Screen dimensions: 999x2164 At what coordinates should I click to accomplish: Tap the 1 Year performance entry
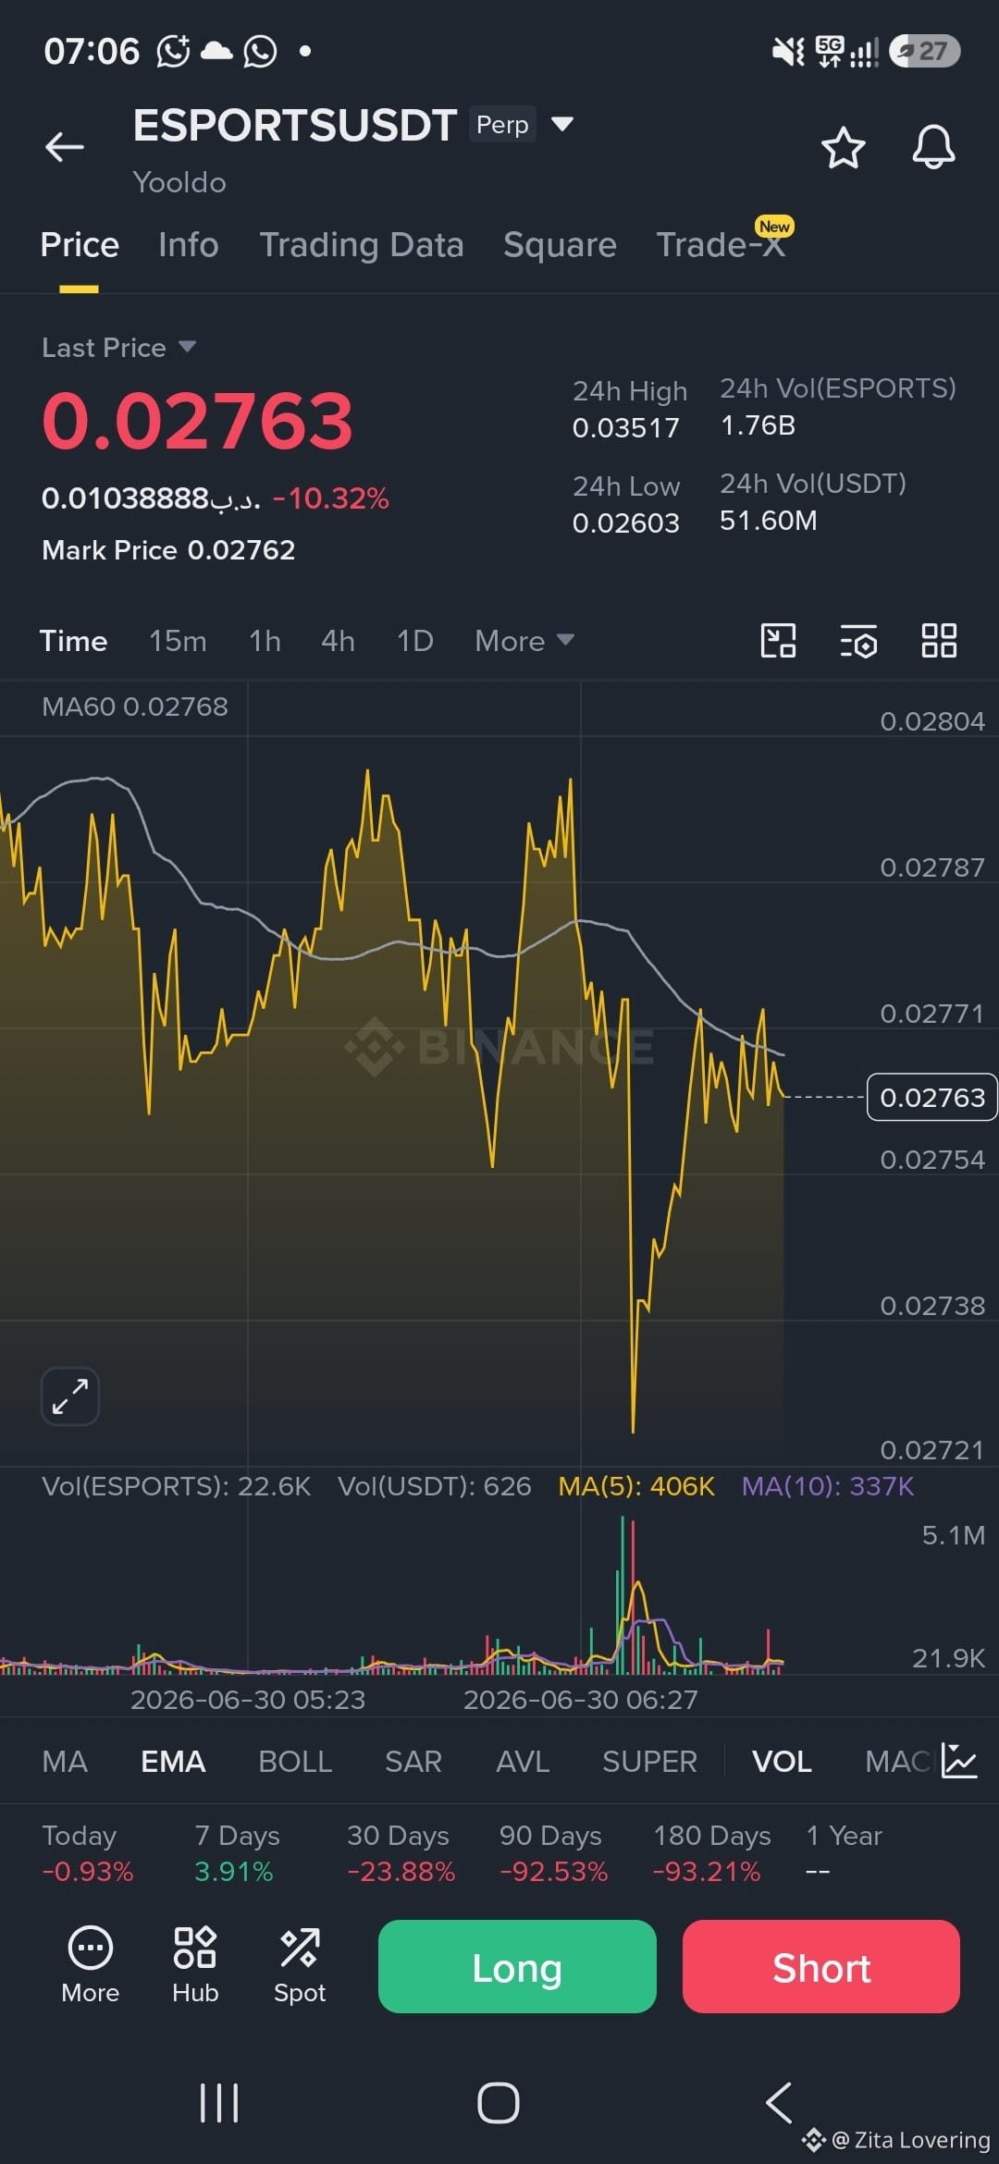(x=844, y=1853)
